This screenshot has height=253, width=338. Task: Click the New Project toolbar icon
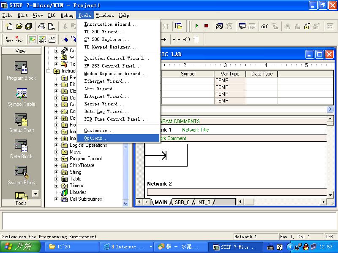pos(9,26)
